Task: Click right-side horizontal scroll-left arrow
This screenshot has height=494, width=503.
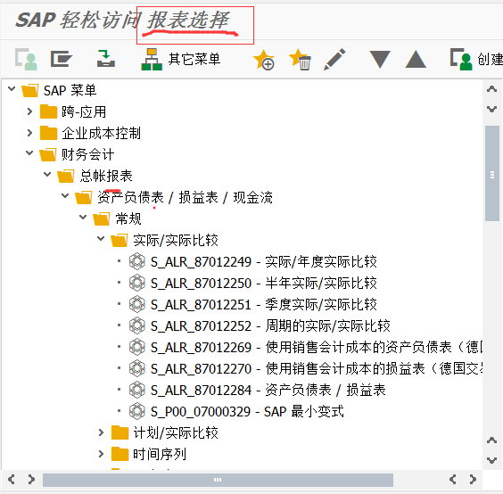Action: click(453, 479)
